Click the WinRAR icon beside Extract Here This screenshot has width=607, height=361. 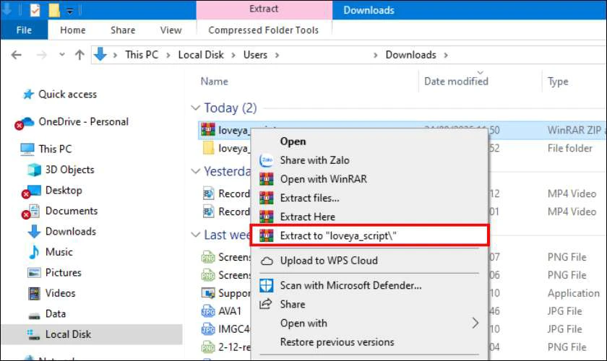coord(267,217)
